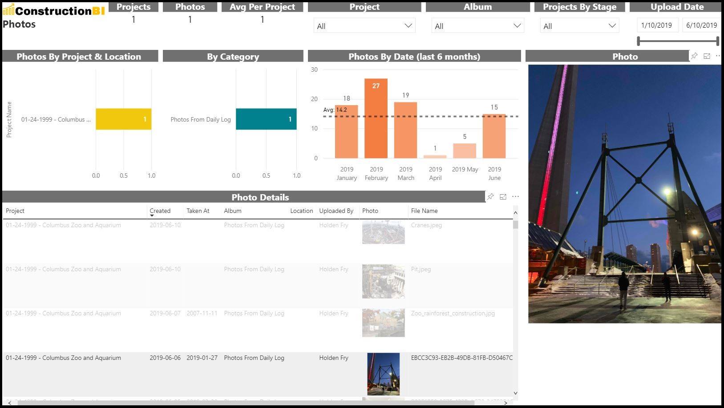Open more options for Photo Details table
Viewport: 724px width, 408px height.
pyautogui.click(x=515, y=196)
